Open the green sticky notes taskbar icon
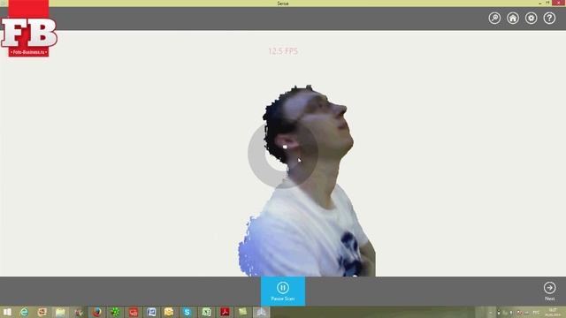Screen dimensions: 566x318 (x=243, y=312)
